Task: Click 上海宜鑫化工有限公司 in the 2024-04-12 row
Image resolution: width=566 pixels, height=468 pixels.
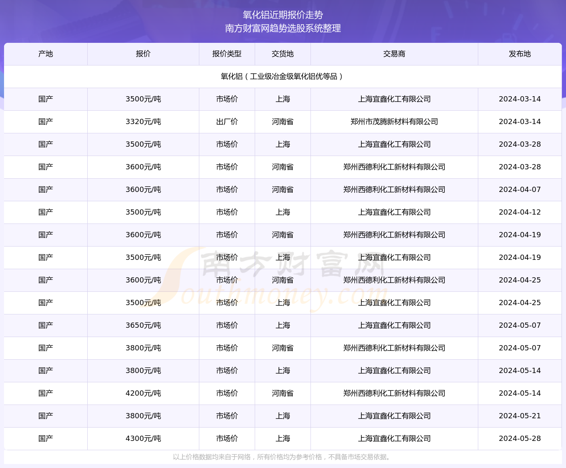Action: 394,212
